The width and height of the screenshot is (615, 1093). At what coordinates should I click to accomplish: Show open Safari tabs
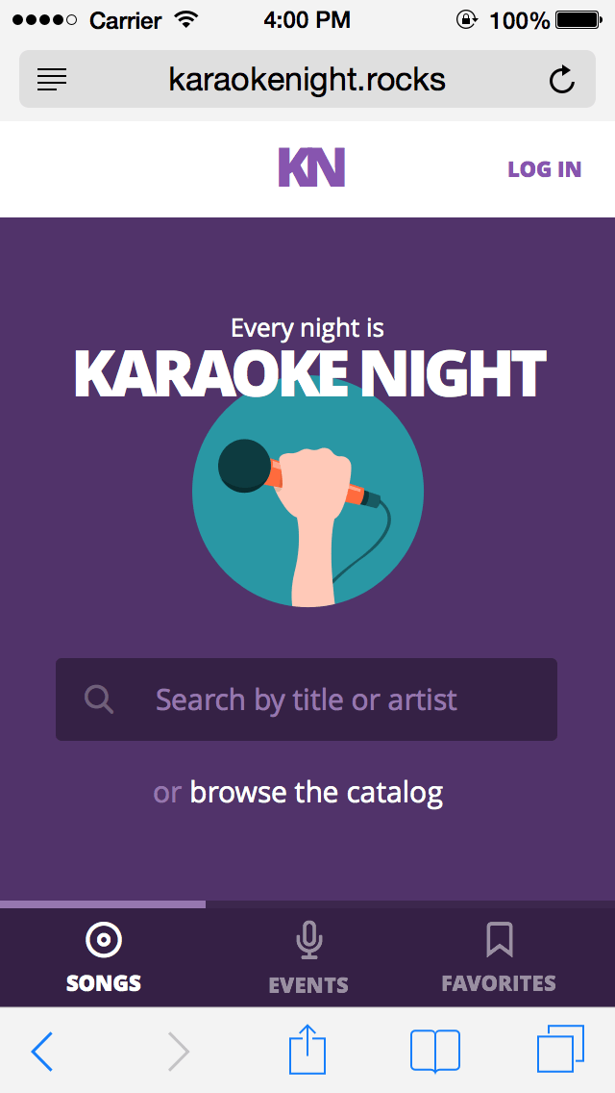pos(560,1049)
